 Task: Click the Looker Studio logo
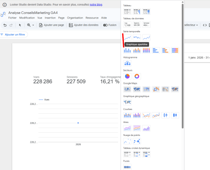(x=3, y=14)
